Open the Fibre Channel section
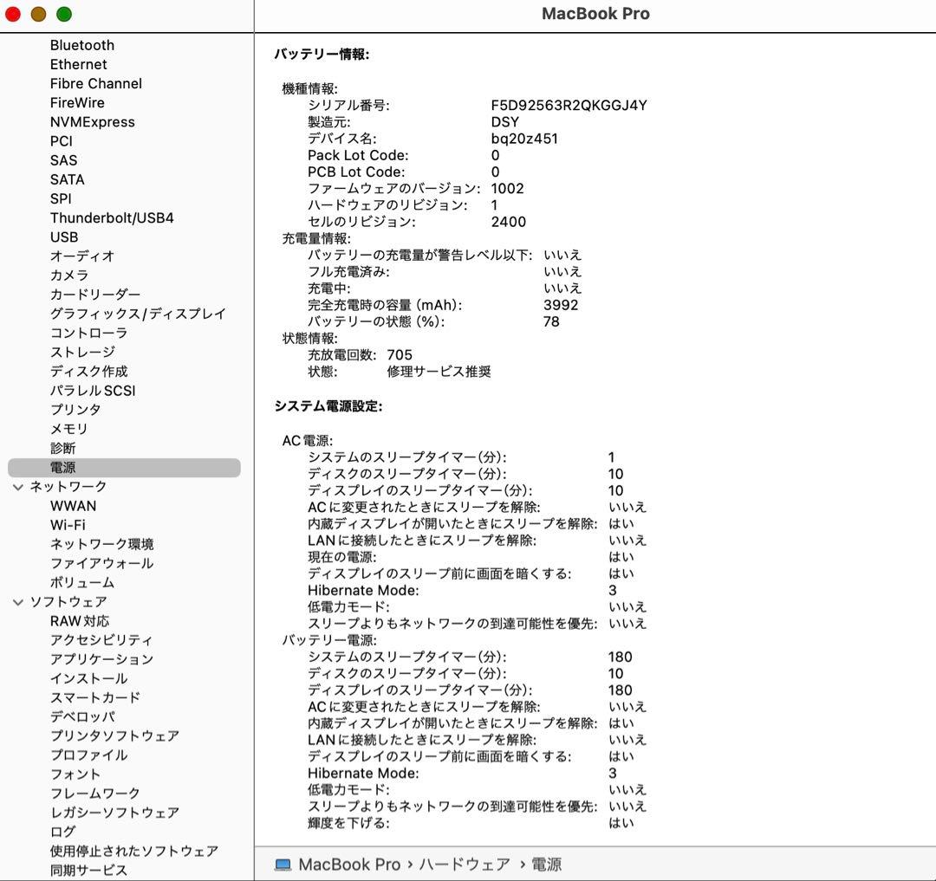This screenshot has height=881, width=936. [95, 83]
